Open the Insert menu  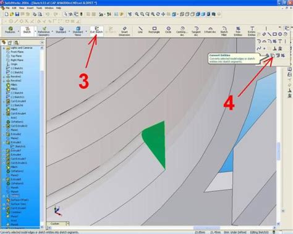click(30, 8)
